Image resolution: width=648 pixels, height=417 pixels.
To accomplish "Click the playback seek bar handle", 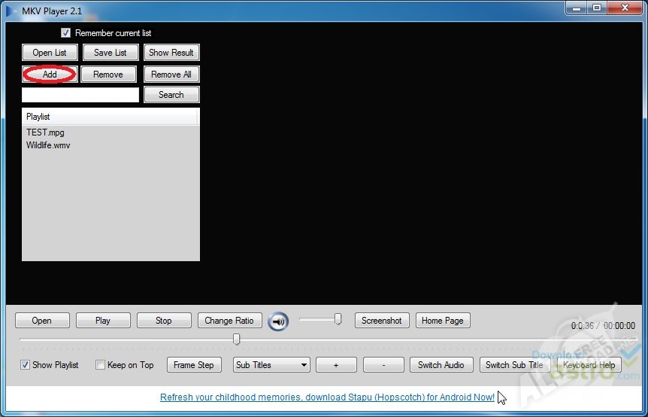I will [236, 339].
